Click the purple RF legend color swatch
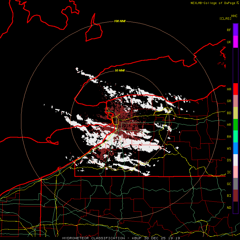240x240 pixels. pos(235,30)
